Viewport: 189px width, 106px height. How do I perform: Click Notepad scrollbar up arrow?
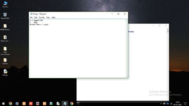(126, 20)
